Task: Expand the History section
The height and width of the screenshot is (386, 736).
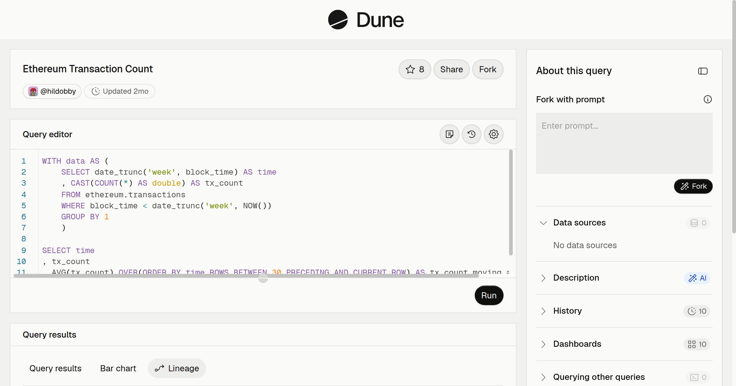Action: [x=543, y=311]
